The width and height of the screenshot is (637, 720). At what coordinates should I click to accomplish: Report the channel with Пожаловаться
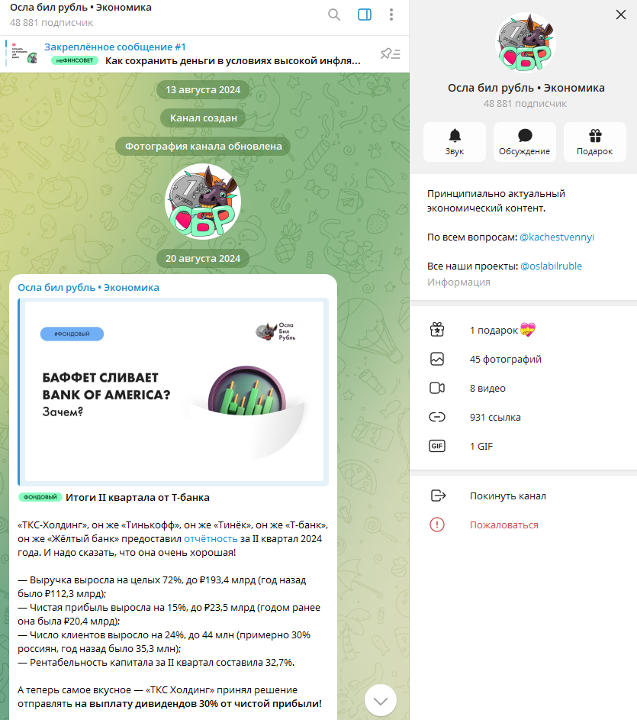click(523, 525)
